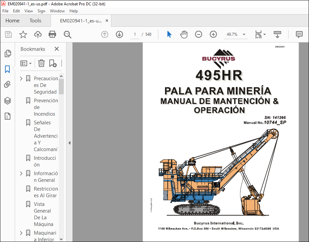Go to next page arrow
The image size is (309, 242).
click(119, 34)
